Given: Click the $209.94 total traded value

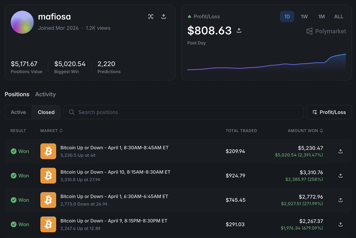Looking at the screenshot, I should click(235, 151).
